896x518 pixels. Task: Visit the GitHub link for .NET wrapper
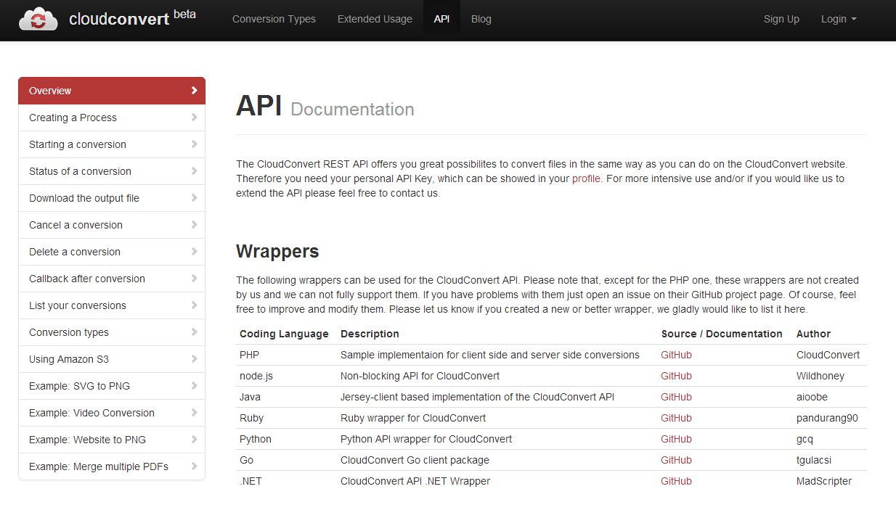click(x=676, y=481)
